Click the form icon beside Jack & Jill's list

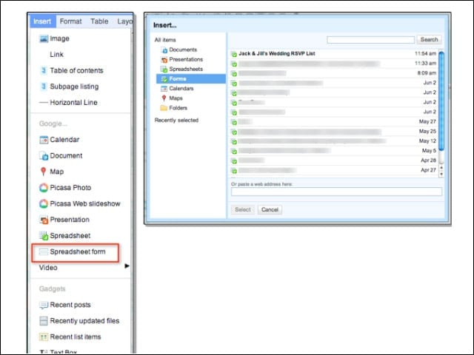pos(234,54)
